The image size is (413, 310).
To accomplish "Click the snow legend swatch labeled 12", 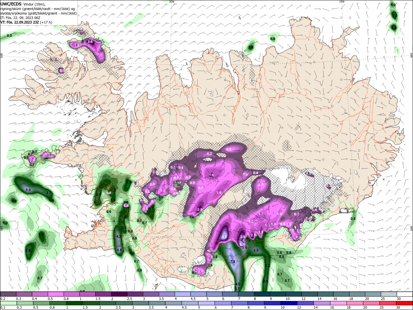I will pos(309,294).
